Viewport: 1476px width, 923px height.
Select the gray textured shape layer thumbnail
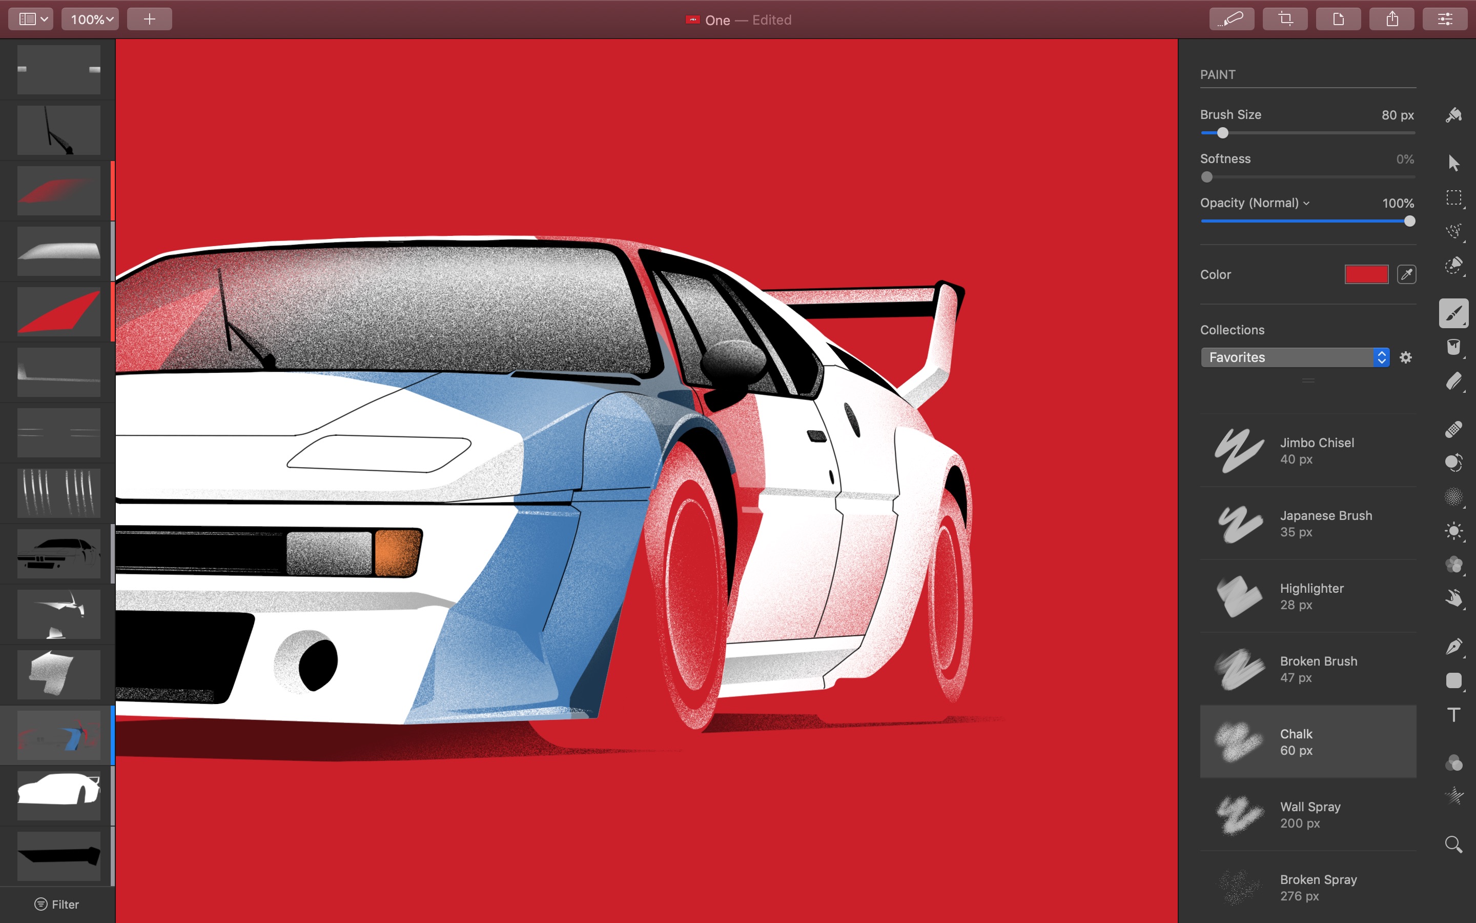pos(58,674)
